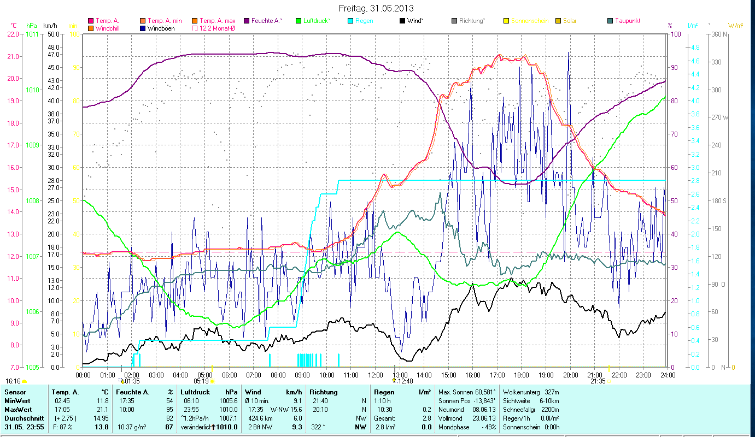755x437 pixels.
Task: Click the Solar legend label
Action: pyautogui.click(x=569, y=21)
